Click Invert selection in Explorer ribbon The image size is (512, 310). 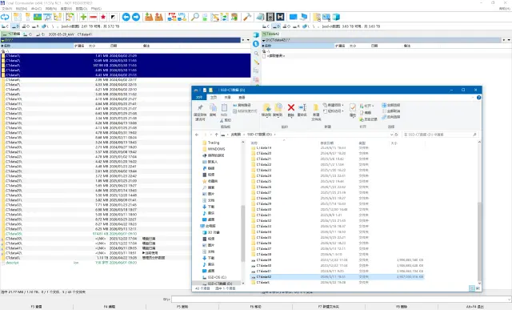391,117
